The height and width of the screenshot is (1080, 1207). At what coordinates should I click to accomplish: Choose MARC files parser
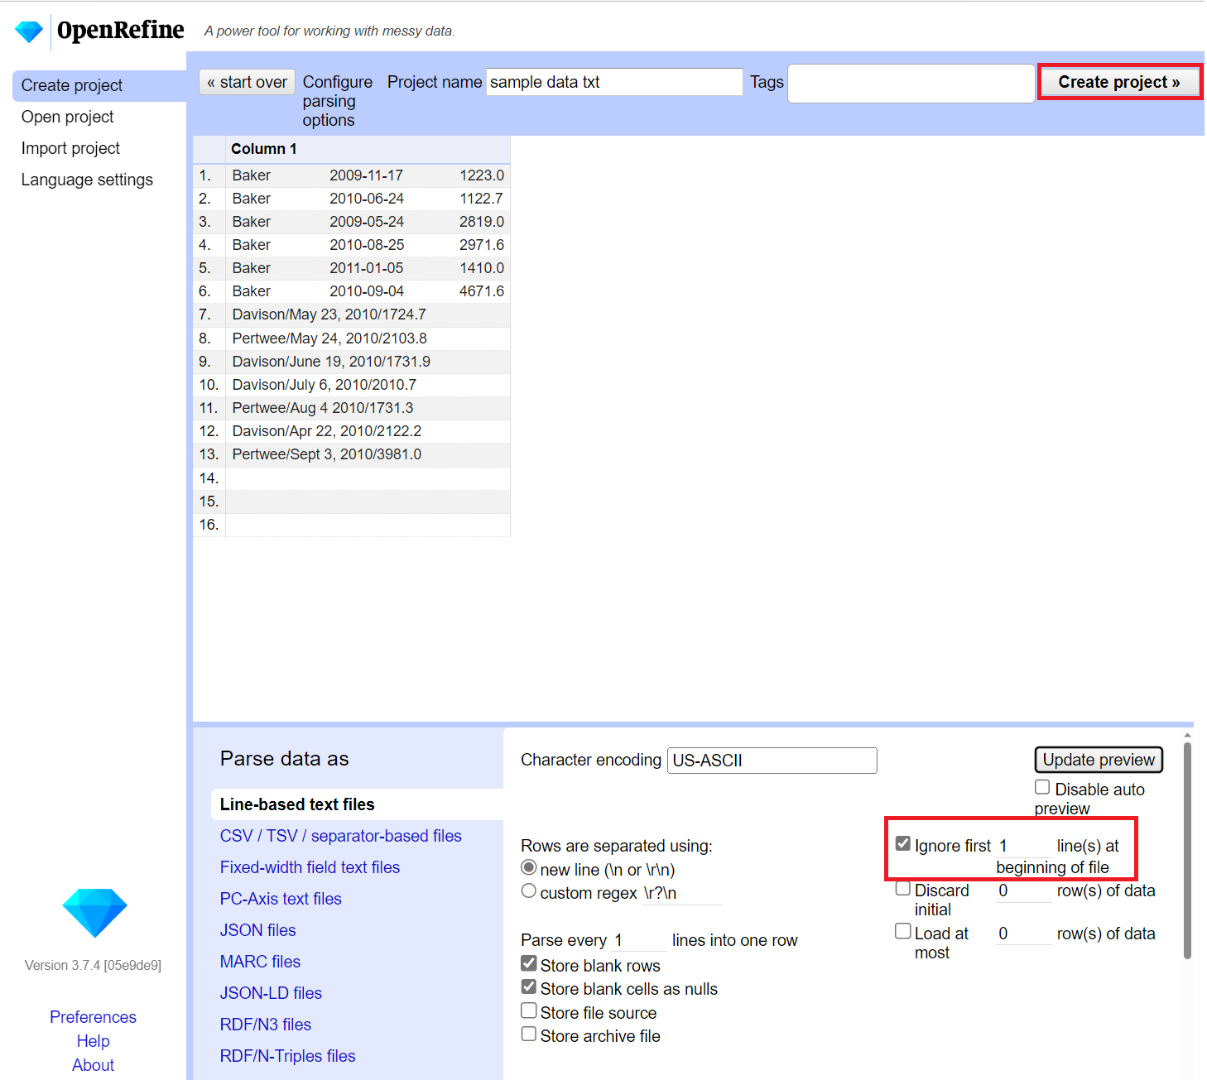[x=260, y=962]
